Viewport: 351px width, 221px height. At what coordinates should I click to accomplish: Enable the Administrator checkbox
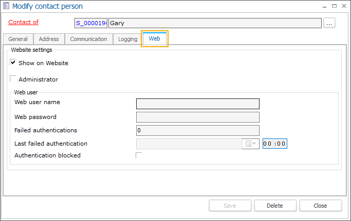click(x=13, y=78)
